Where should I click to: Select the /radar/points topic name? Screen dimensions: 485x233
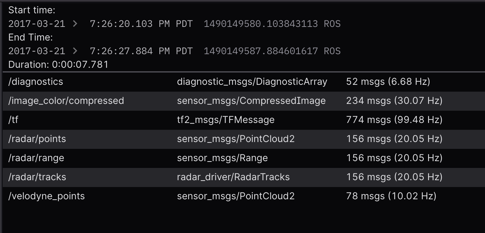pos(37,139)
